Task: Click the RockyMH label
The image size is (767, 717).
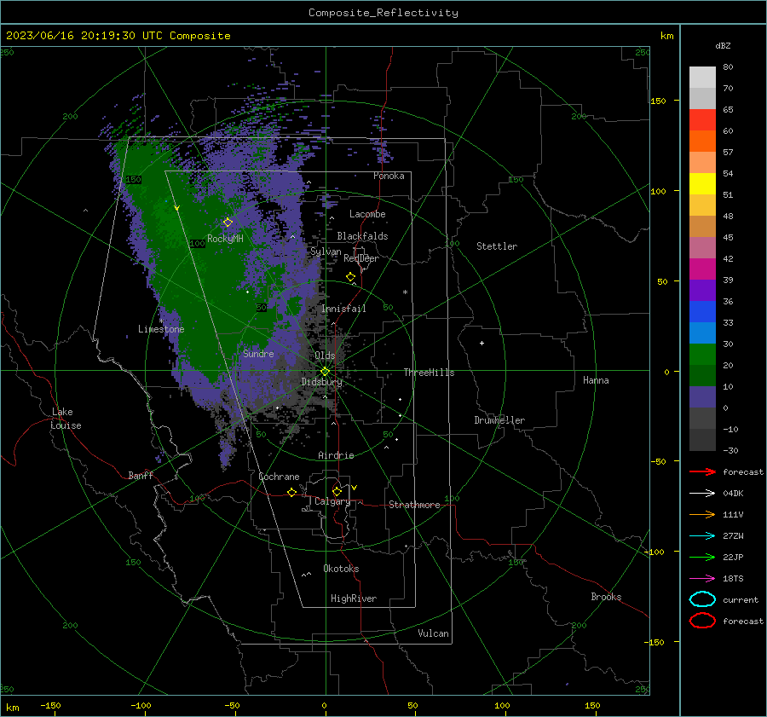Action: pyautogui.click(x=225, y=239)
